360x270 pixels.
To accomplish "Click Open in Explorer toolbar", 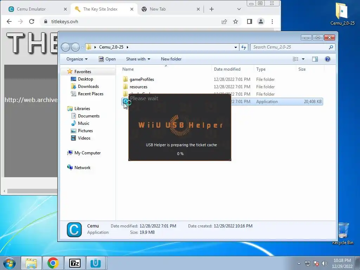I will point(107,59).
